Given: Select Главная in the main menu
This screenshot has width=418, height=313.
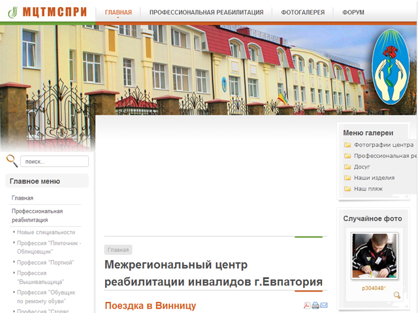Looking at the screenshot, I should tap(22, 198).
